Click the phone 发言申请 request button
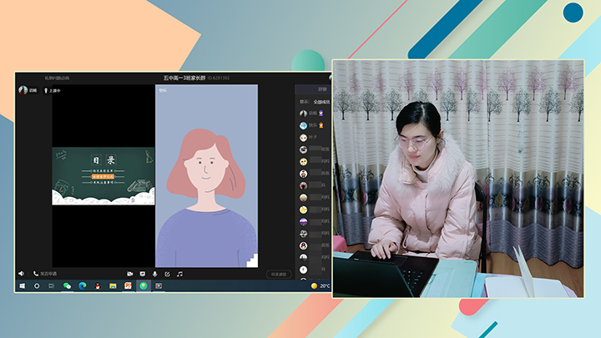601x338 pixels. pos(45,274)
